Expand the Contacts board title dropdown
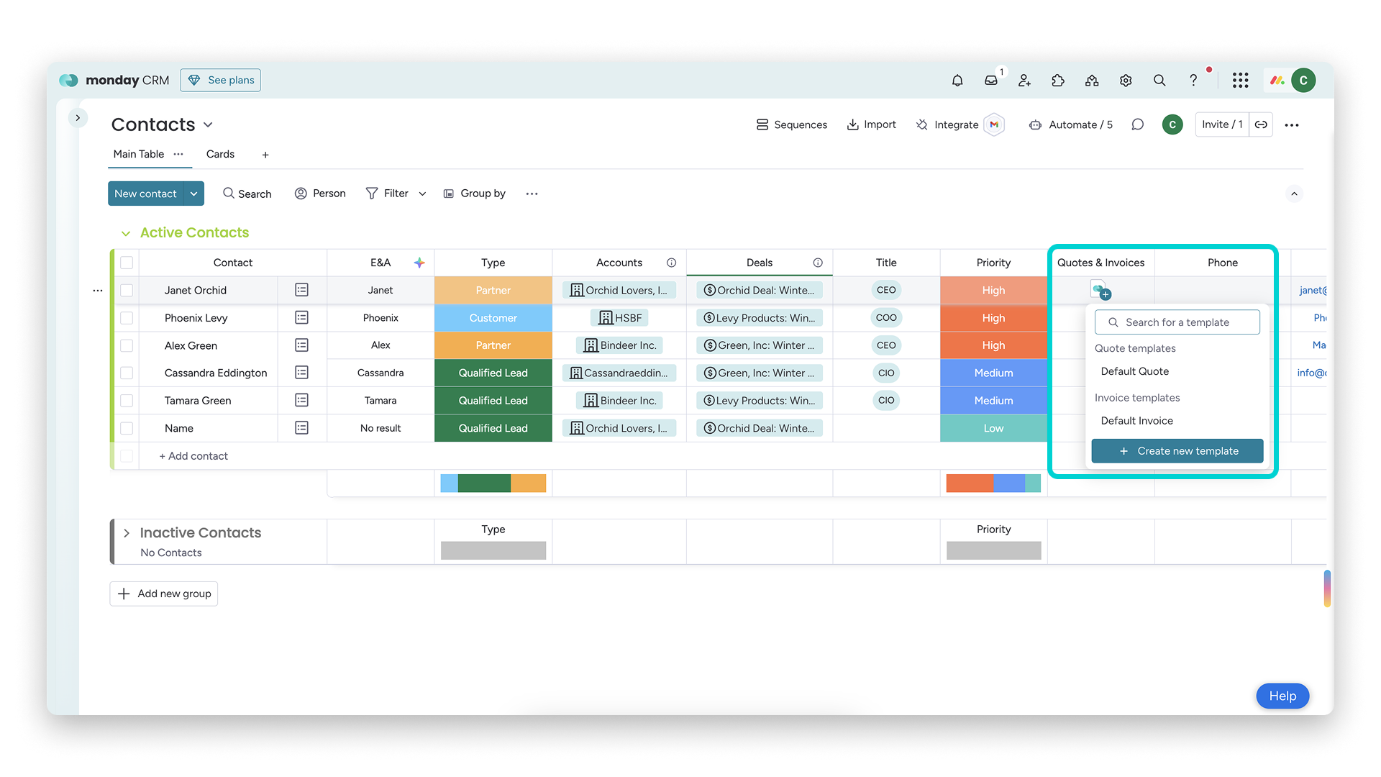Viewport: 1381px width, 777px height. (208, 125)
